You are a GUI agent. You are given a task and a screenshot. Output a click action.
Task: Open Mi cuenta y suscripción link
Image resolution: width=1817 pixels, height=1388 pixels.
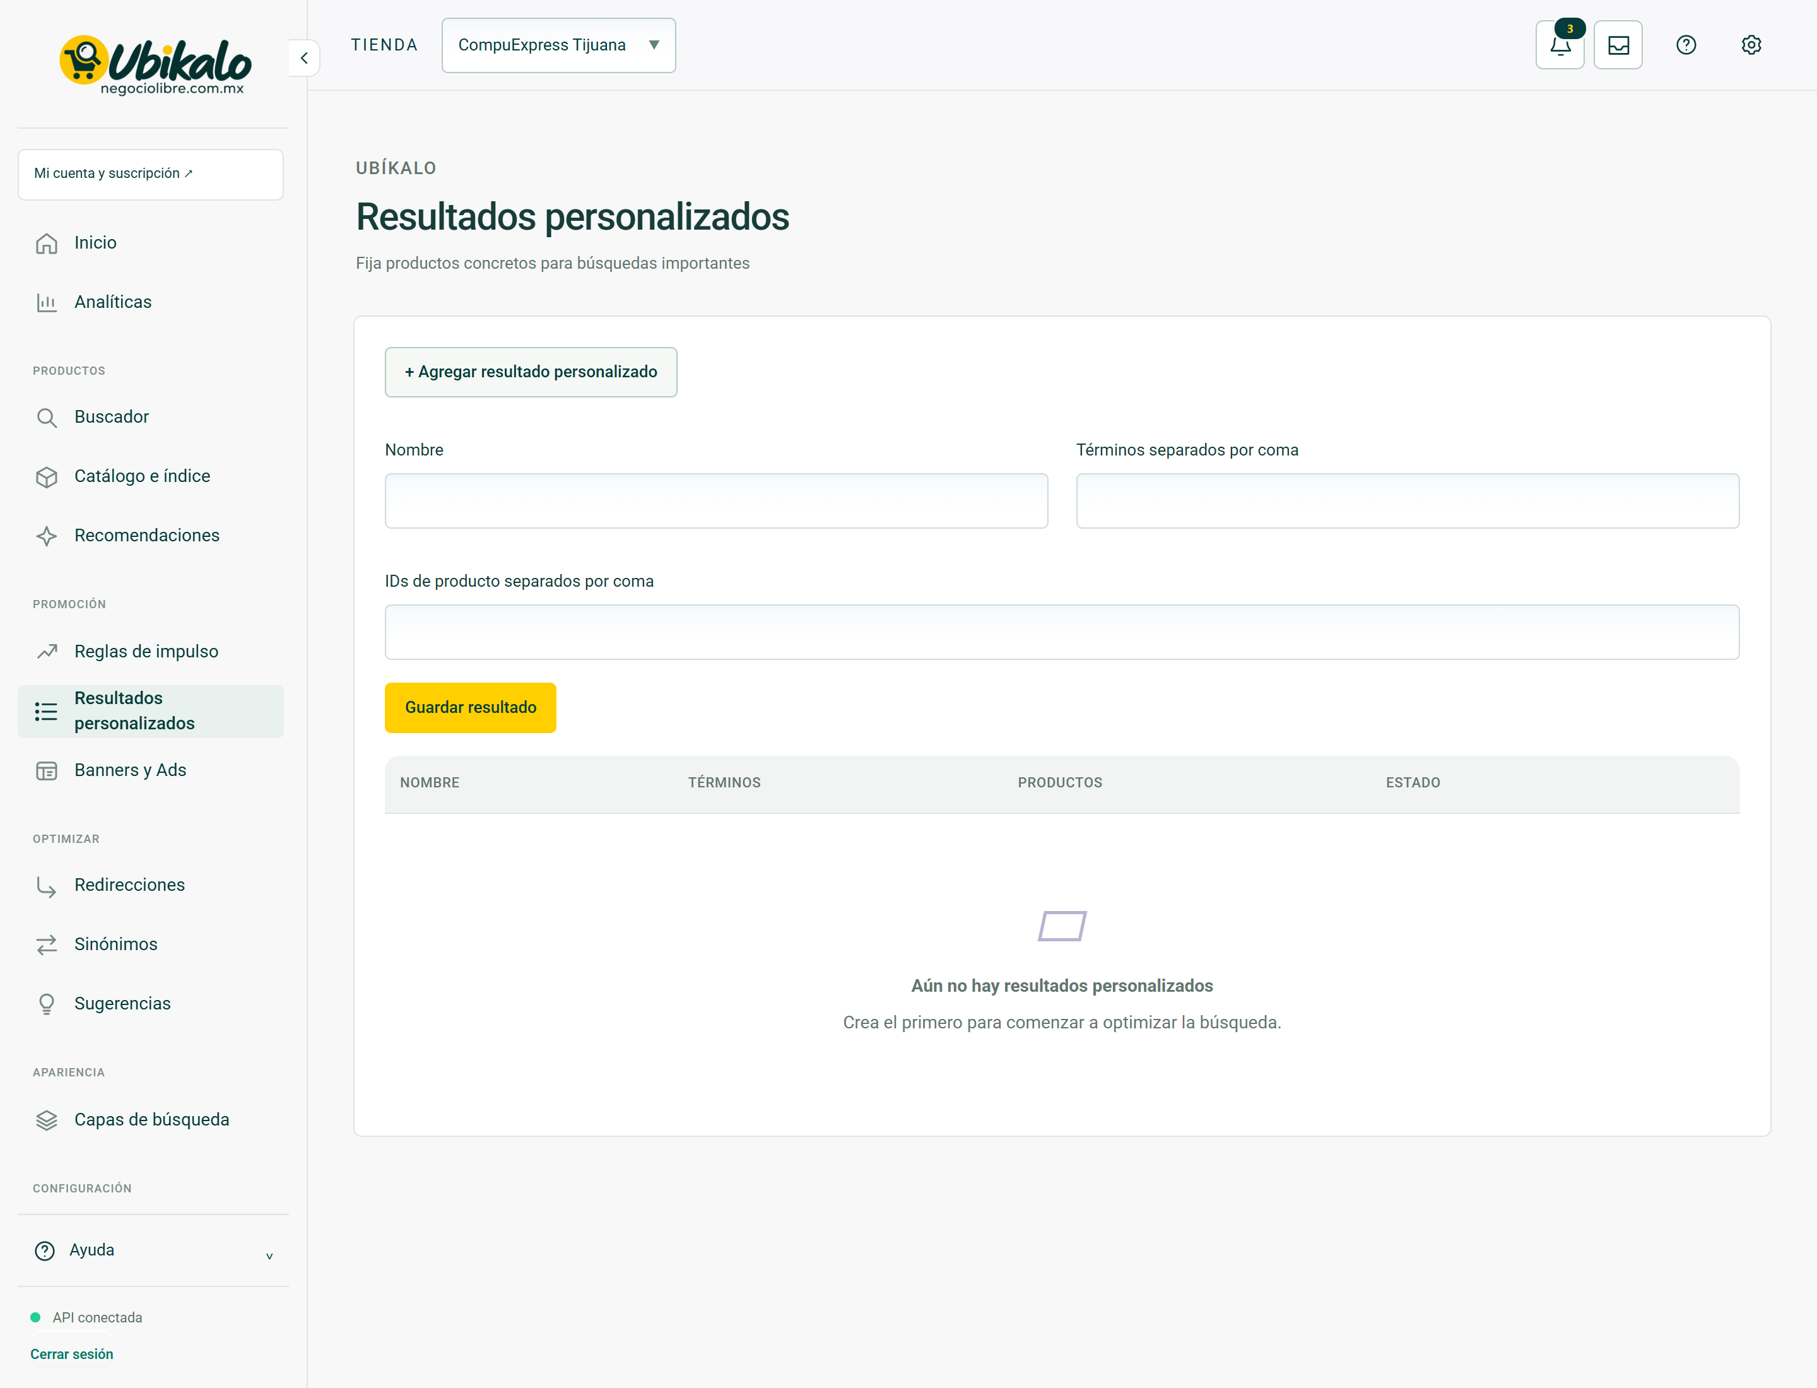point(150,173)
